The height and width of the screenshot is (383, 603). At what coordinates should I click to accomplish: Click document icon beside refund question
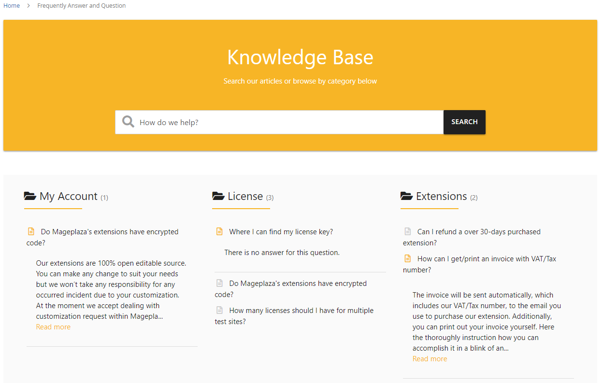[x=408, y=232]
